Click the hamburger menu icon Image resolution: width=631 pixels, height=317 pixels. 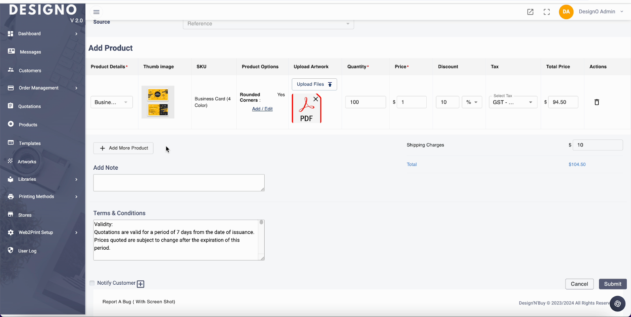point(96,12)
